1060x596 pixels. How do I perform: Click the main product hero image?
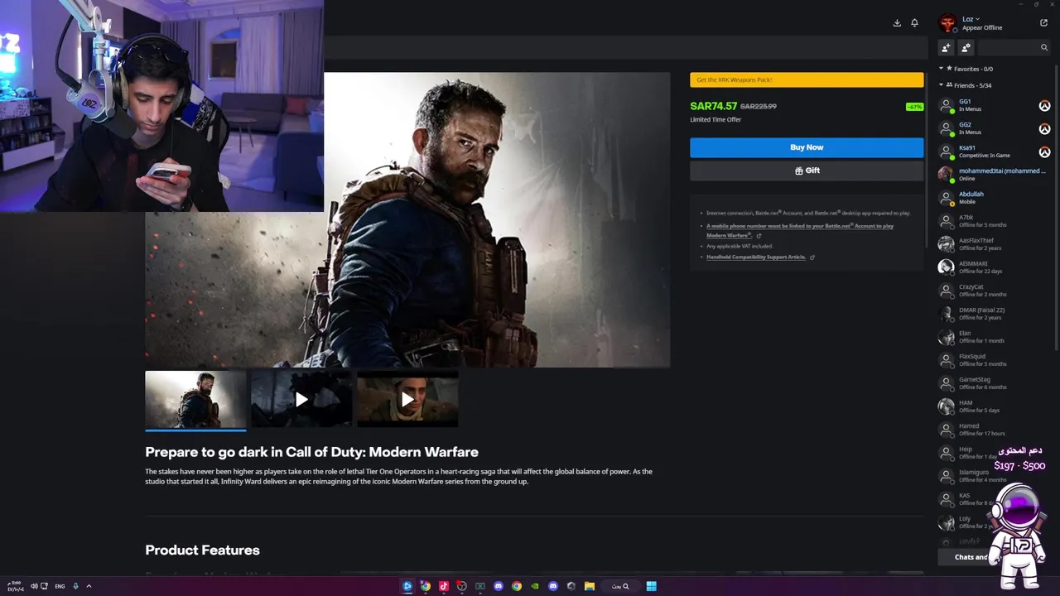pos(407,219)
